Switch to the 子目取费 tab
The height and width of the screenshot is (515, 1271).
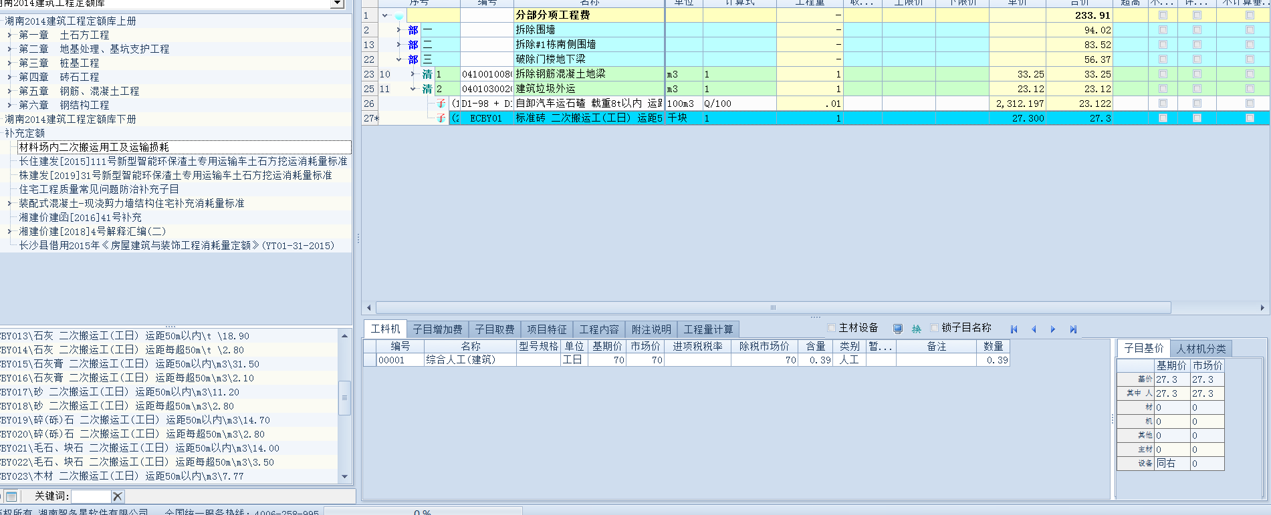[x=495, y=329]
